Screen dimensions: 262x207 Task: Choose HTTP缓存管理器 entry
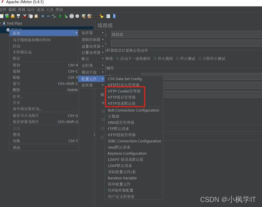[134, 97]
